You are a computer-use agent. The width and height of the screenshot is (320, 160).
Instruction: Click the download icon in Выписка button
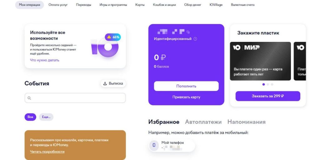click(x=105, y=83)
